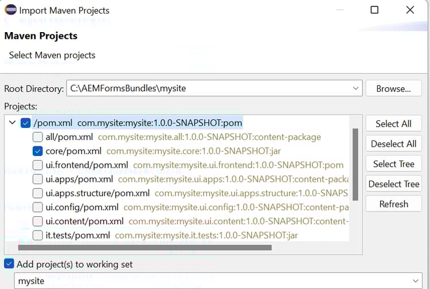Select the ui.content/pom.xml row text
Image resolution: width=430 pixels, height=289 pixels.
197,221
